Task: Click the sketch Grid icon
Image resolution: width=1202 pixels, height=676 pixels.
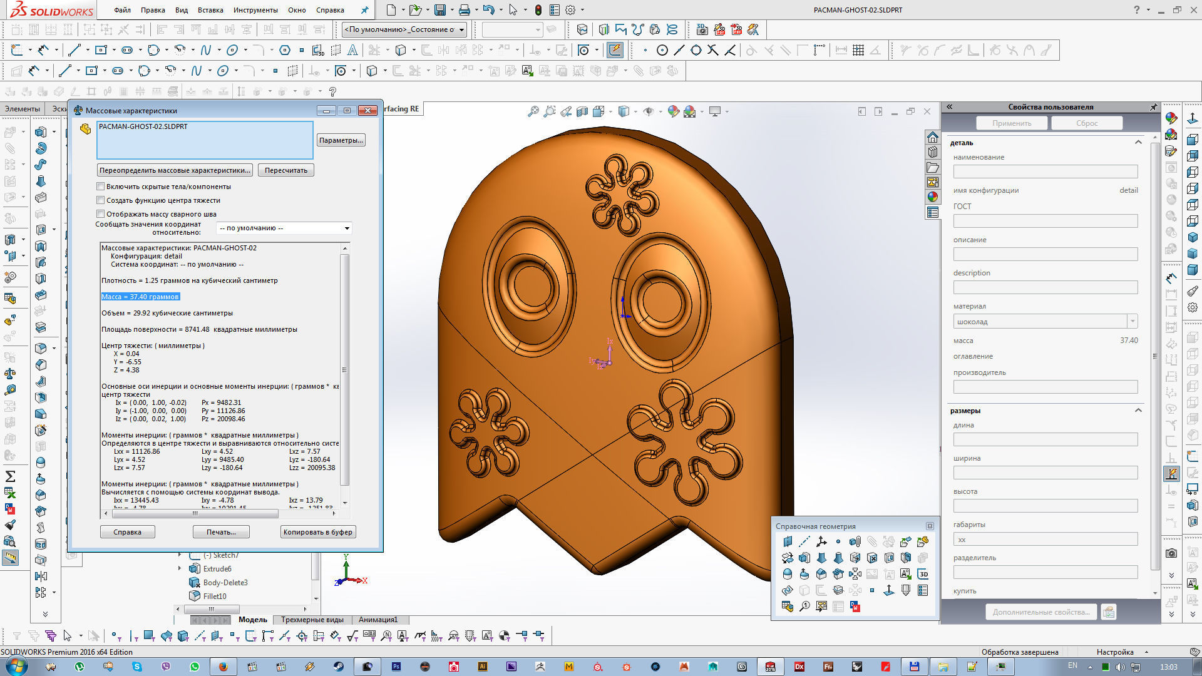Action: pos(858,50)
